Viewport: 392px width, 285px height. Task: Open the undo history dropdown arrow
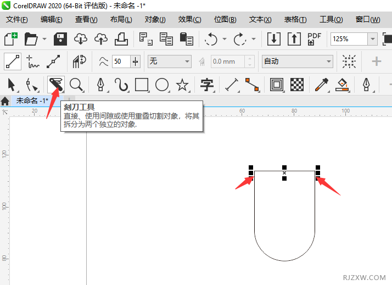click(225, 39)
